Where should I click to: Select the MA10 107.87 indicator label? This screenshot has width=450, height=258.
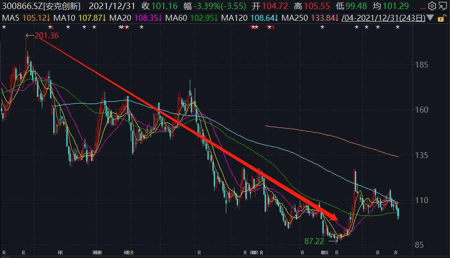click(x=80, y=18)
